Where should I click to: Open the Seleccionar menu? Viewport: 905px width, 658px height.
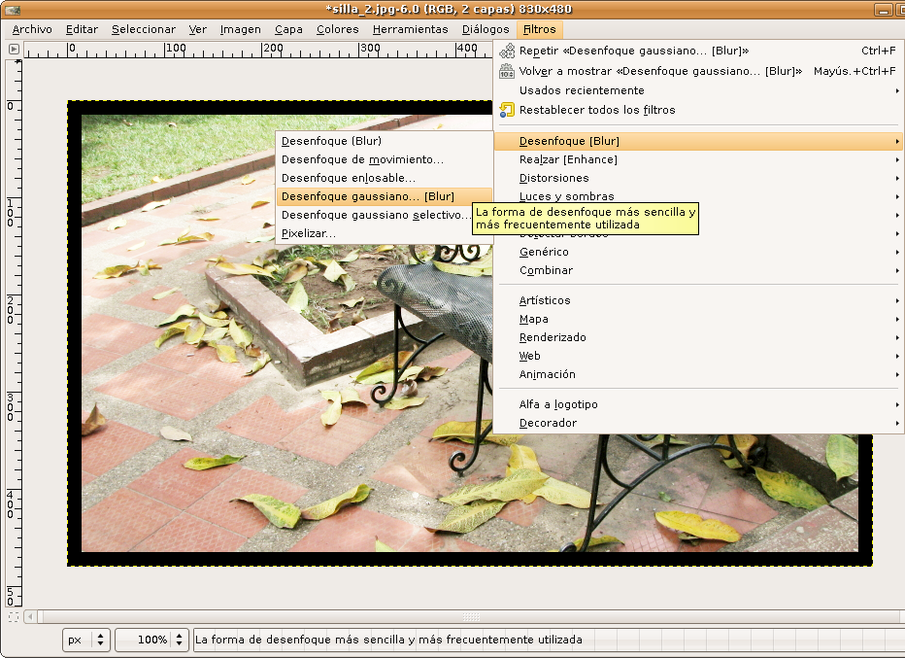[x=144, y=29]
